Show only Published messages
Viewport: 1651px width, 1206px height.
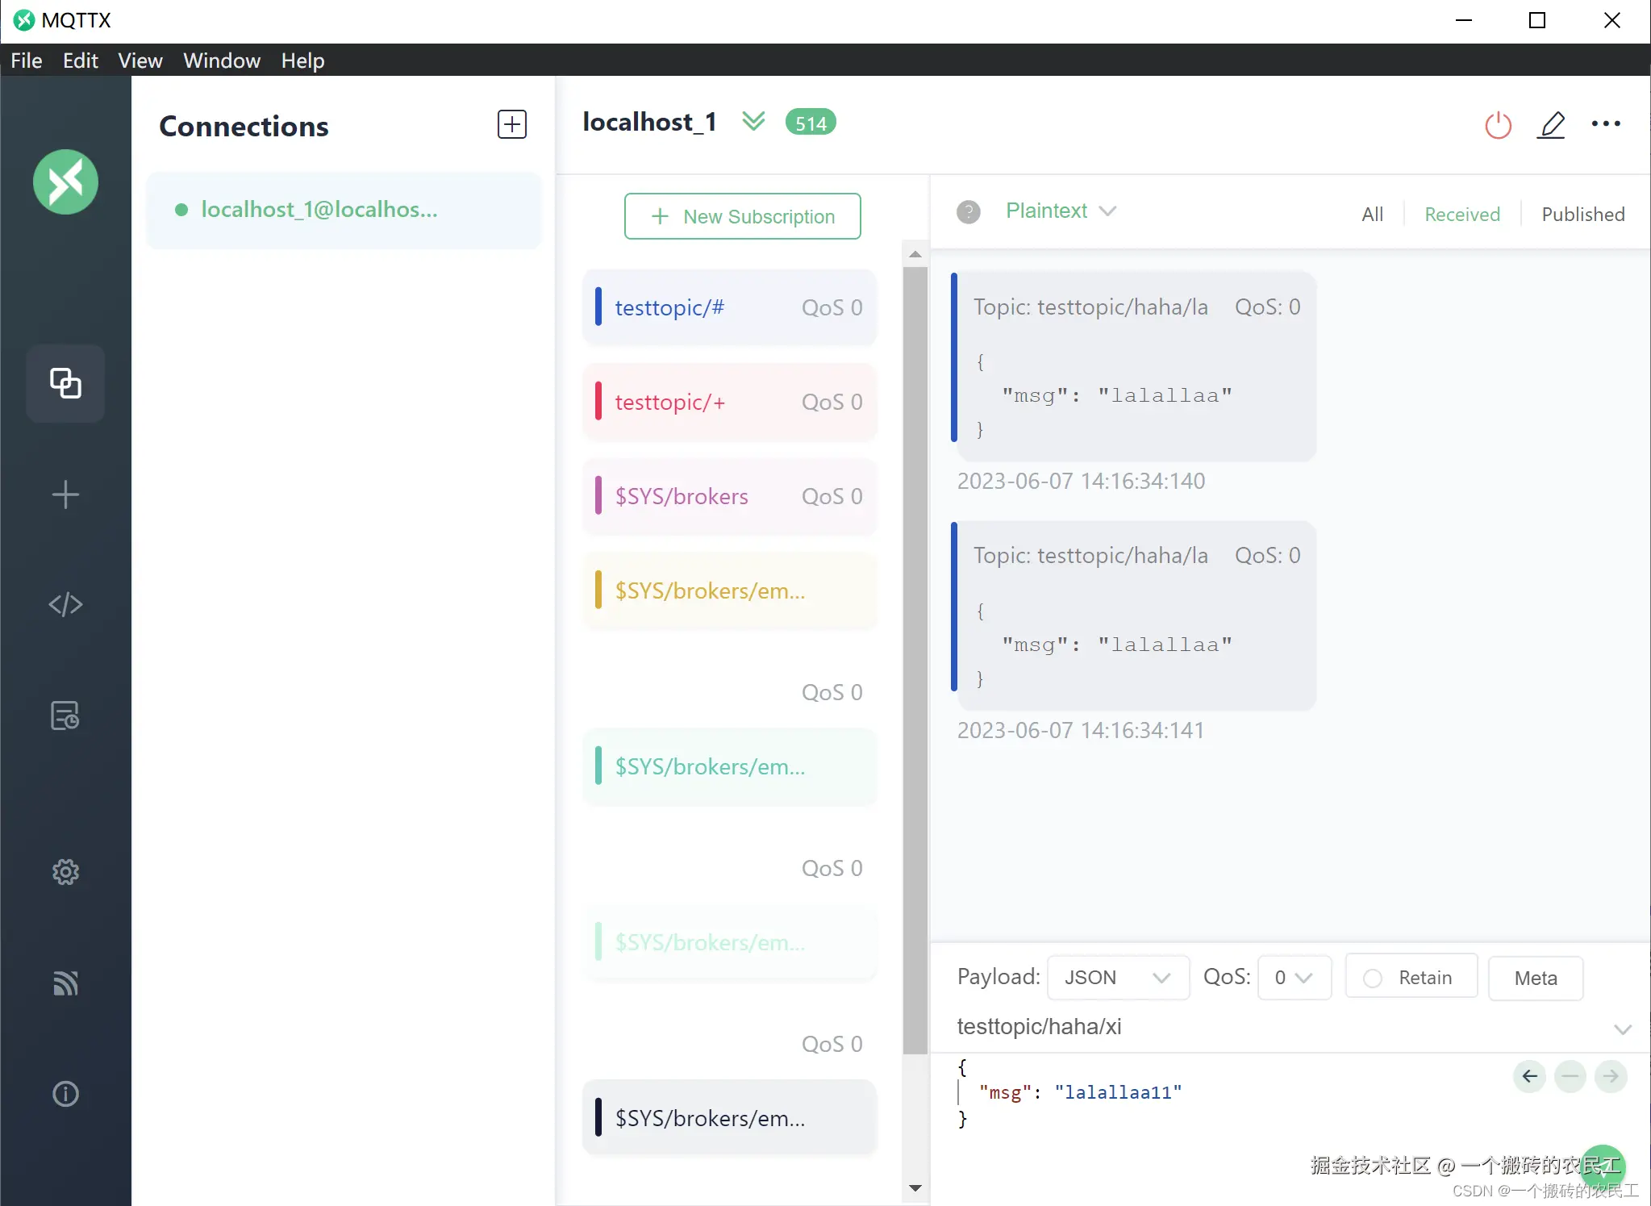(1582, 215)
